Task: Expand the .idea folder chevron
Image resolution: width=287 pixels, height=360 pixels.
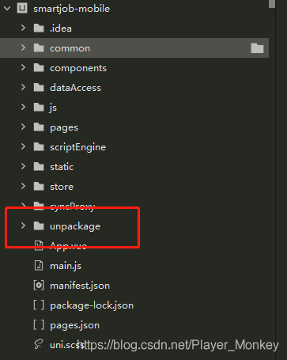Action: point(23,28)
